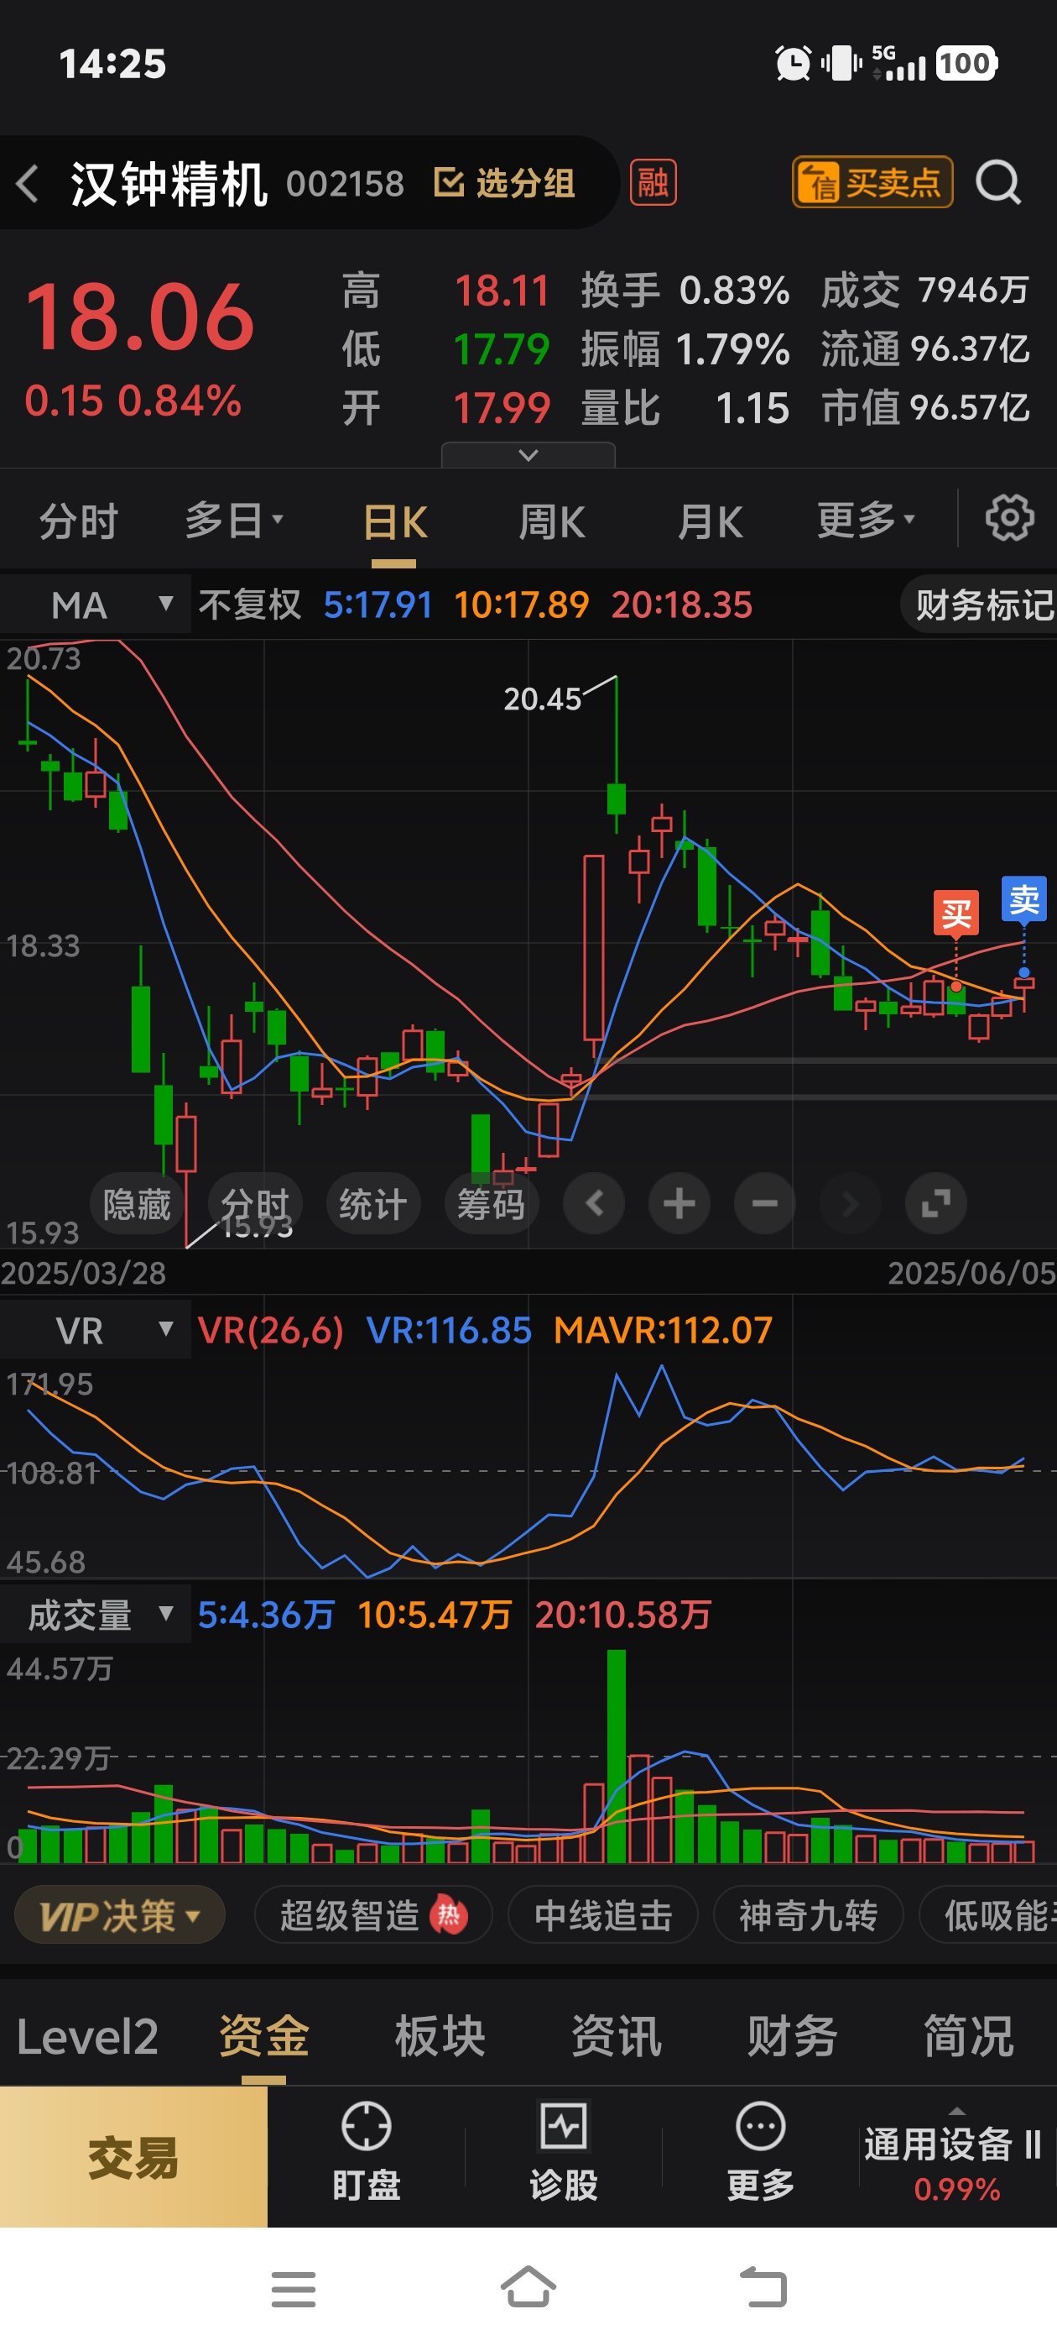1057x2351 pixels.
Task: Tap the red 买 signal marker
Action: point(955,913)
